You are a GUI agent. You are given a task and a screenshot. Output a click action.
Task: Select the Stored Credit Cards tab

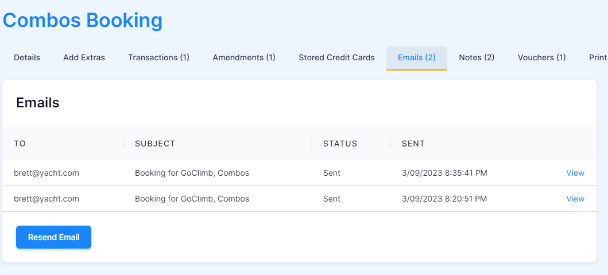(336, 58)
